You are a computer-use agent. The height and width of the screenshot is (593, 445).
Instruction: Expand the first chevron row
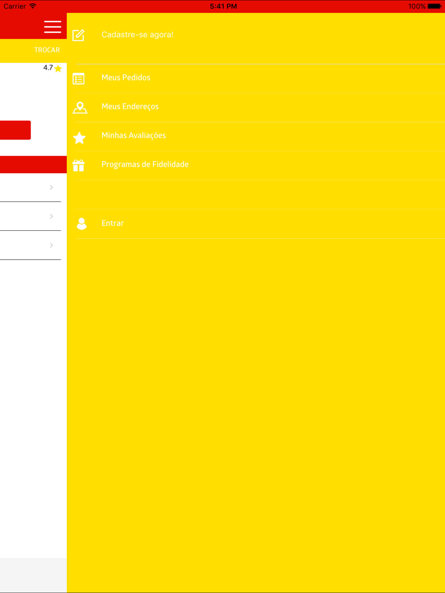[x=30, y=187]
